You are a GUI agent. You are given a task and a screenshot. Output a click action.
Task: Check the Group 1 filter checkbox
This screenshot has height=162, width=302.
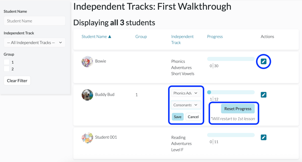(x=7, y=62)
